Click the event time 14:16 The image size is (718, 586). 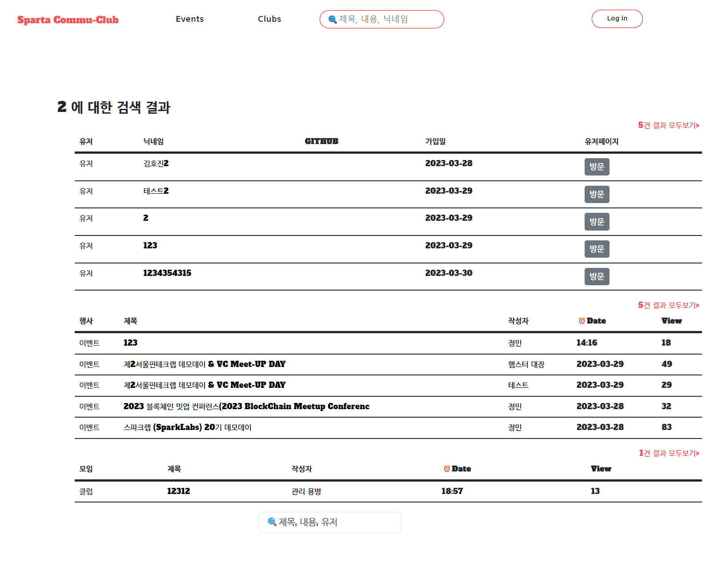pos(587,343)
